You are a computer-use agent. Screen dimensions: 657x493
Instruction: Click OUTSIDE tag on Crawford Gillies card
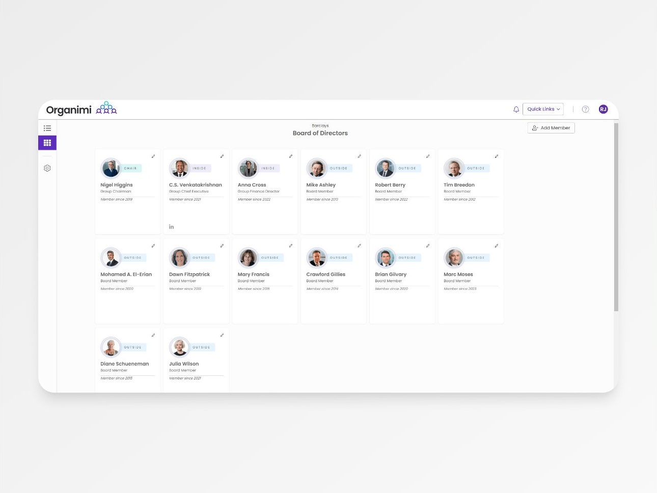pyautogui.click(x=339, y=258)
